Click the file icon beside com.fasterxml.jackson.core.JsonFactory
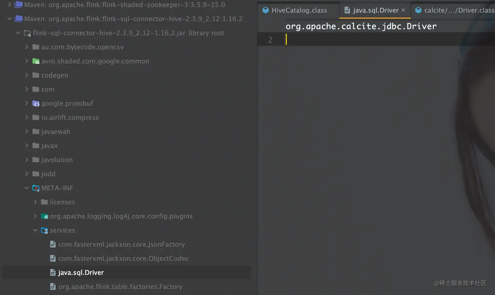The width and height of the screenshot is (495, 295). tap(53, 244)
